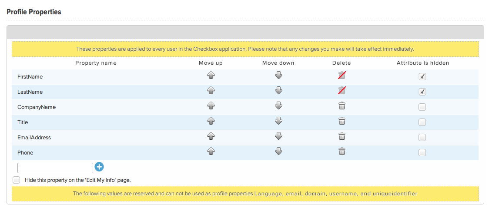Focus the new property name field

coord(55,168)
